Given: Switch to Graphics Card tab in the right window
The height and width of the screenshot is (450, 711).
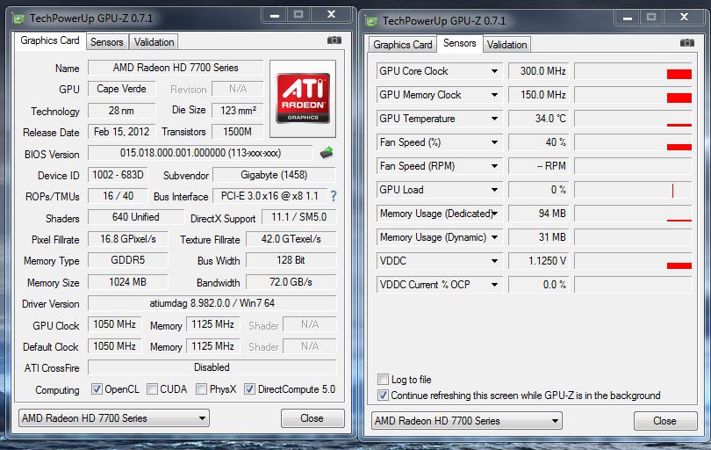Looking at the screenshot, I should click(403, 45).
